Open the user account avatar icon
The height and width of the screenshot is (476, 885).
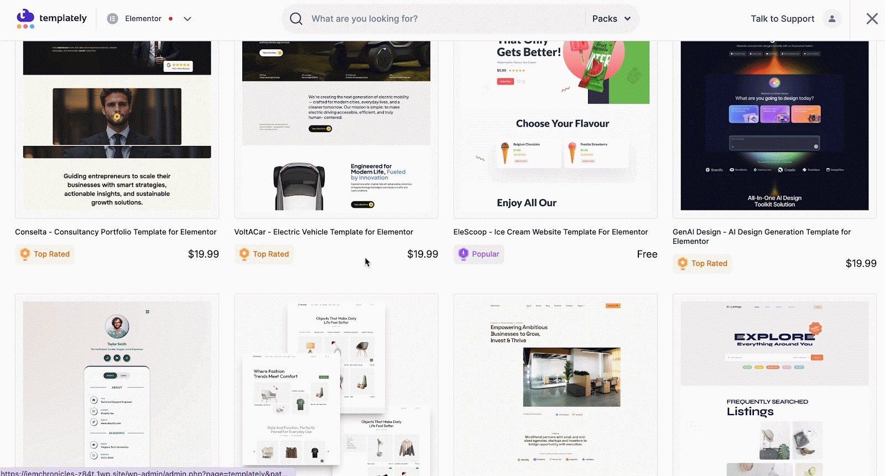click(x=832, y=19)
